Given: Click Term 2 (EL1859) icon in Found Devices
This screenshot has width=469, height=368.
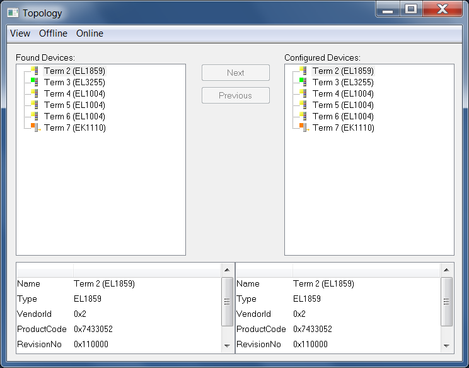Looking at the screenshot, I should click(x=35, y=71).
